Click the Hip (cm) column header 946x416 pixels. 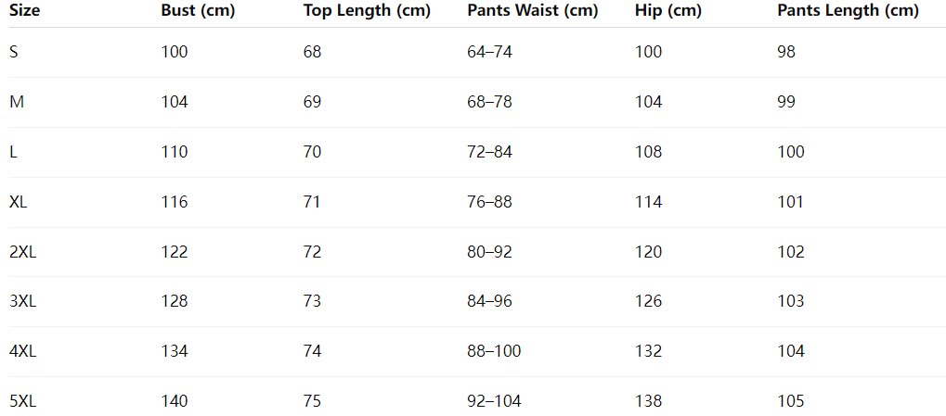click(x=668, y=11)
